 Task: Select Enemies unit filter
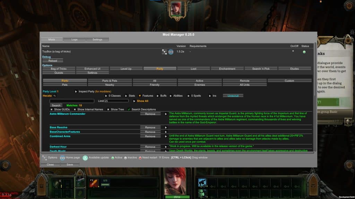tap(200, 85)
